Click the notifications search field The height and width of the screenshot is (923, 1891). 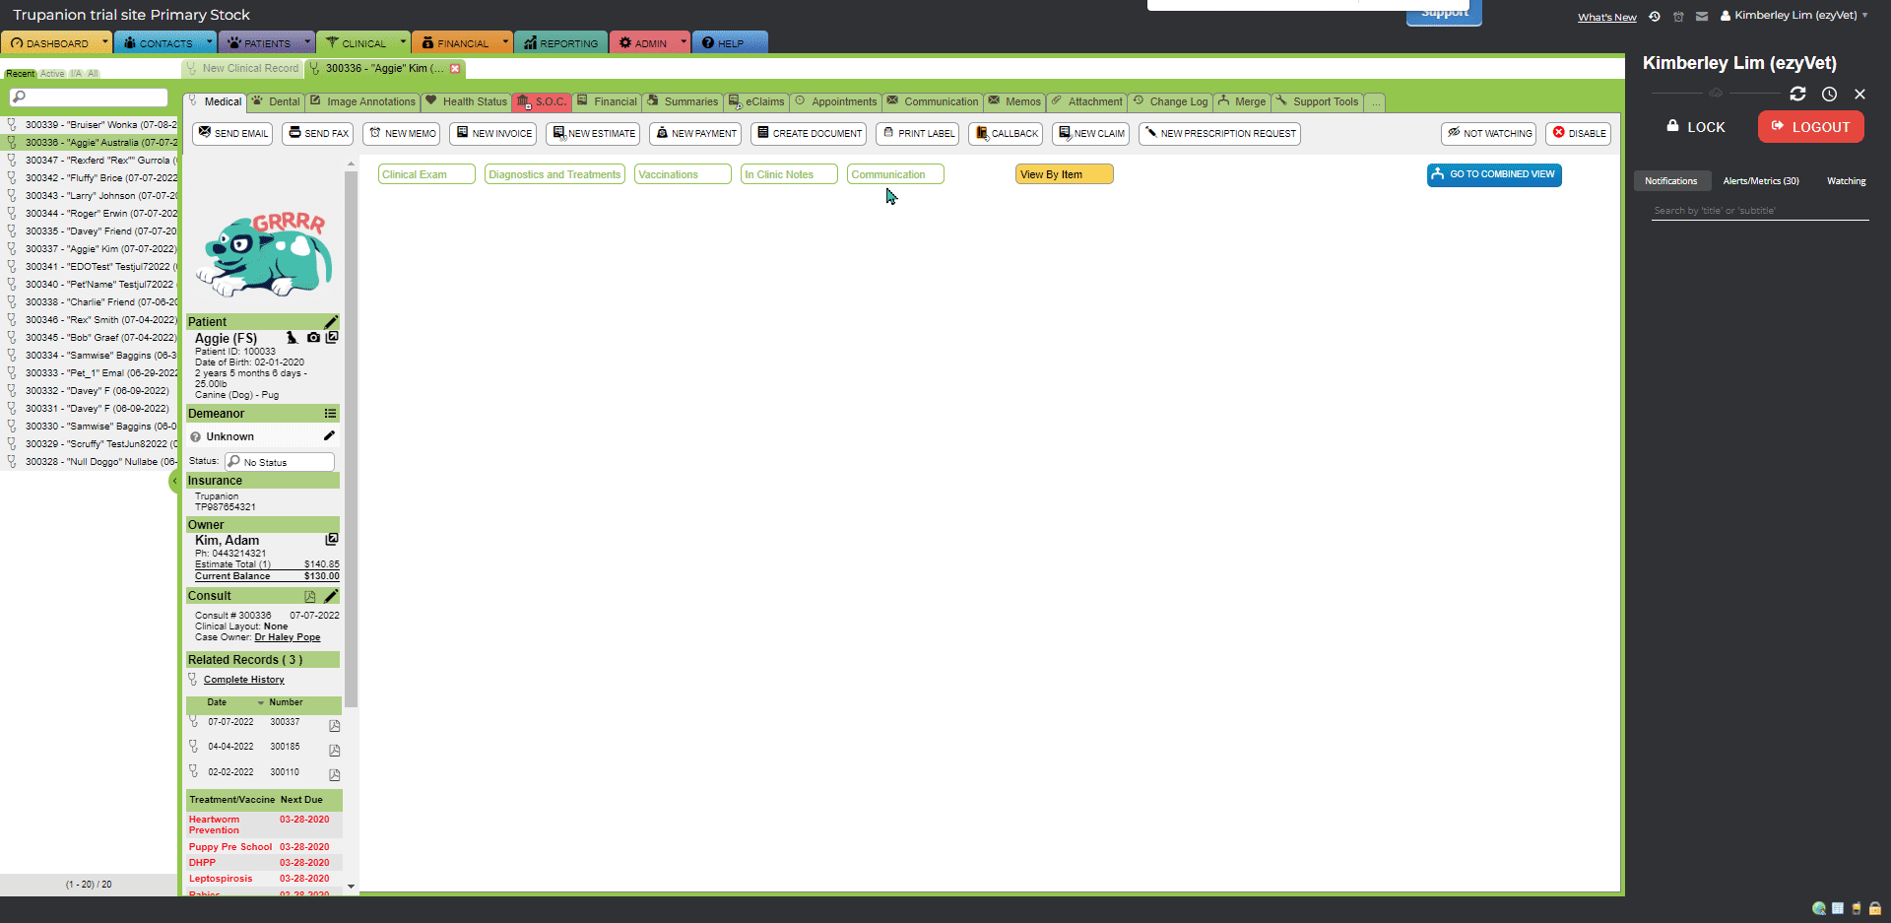pyautogui.click(x=1760, y=211)
